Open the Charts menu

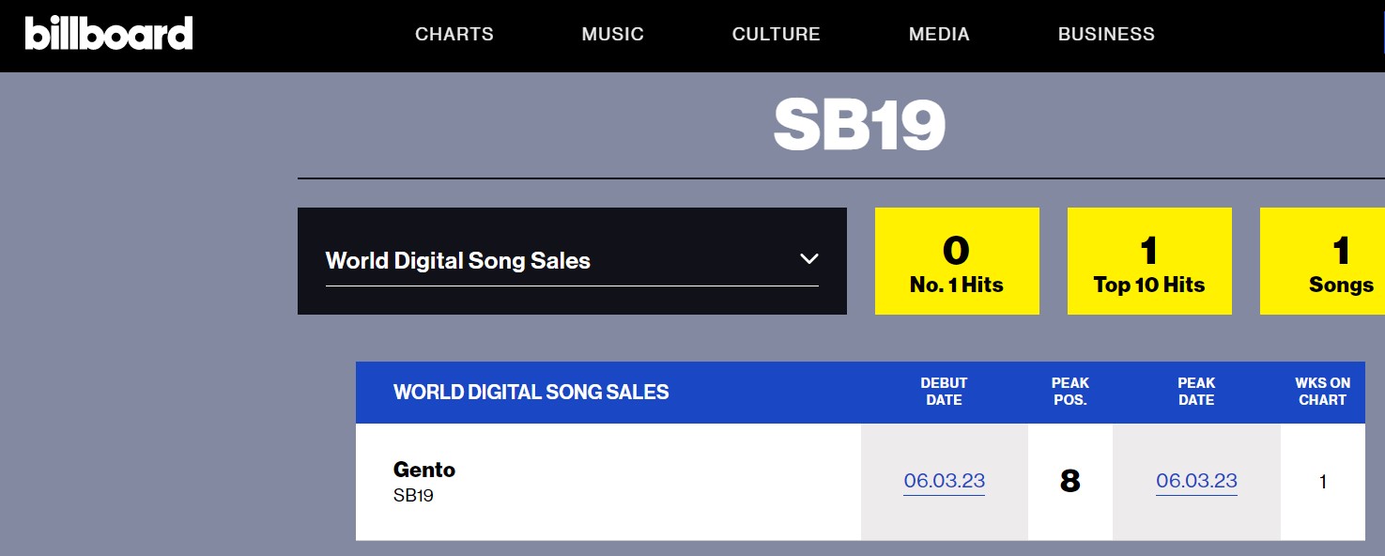[454, 35]
